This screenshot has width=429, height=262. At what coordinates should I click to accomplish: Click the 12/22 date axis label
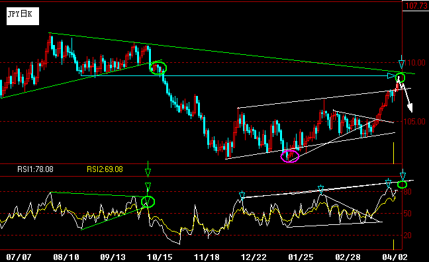(254, 257)
